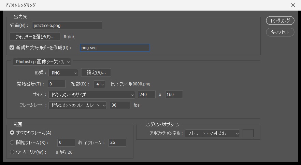This screenshot has height=165, width=301.
Task: Open the 設定(S)... format settings
Action: coord(96,73)
